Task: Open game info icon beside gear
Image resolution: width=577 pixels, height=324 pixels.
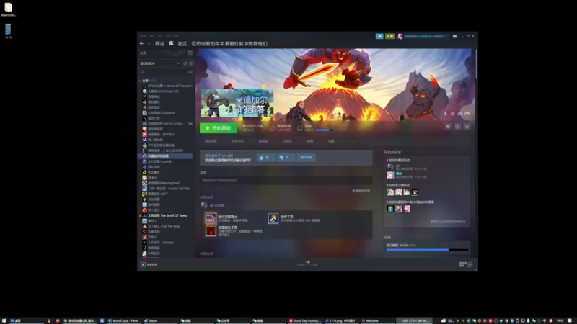Action: pos(457,127)
